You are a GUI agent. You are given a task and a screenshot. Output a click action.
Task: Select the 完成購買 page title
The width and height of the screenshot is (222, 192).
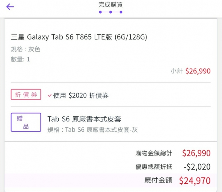110,5
